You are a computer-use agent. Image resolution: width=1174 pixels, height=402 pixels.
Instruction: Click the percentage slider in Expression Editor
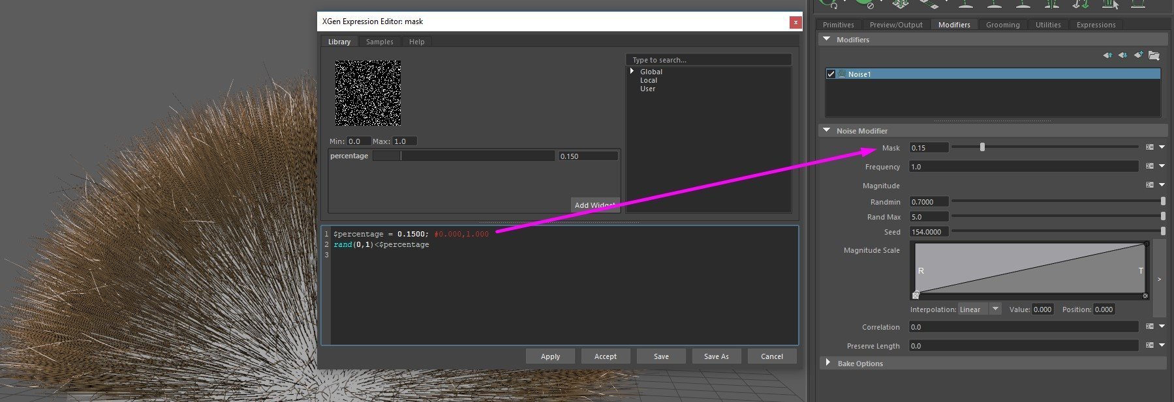pos(463,156)
